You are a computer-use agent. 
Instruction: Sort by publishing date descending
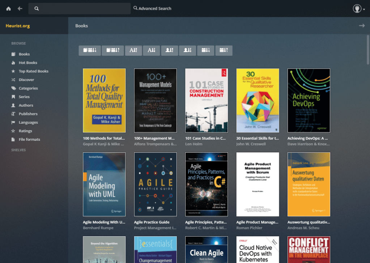[224, 51]
